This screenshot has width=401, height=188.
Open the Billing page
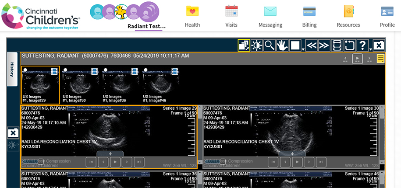click(x=309, y=17)
